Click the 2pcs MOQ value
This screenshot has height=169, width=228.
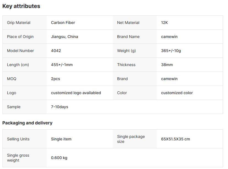pos(56,79)
